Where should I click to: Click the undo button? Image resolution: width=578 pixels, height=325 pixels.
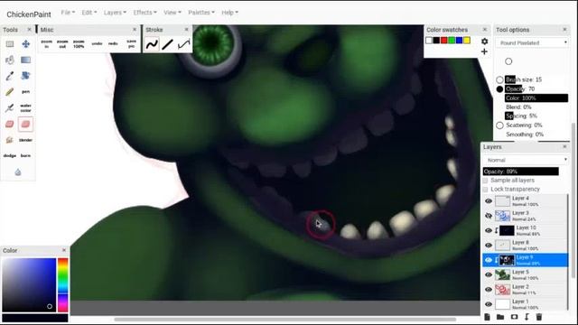click(x=97, y=44)
